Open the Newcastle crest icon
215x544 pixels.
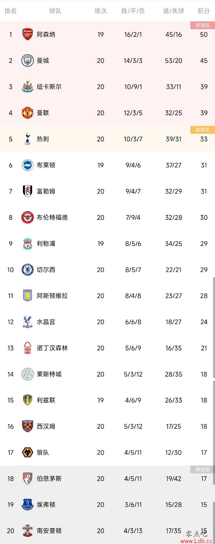coord(27,87)
